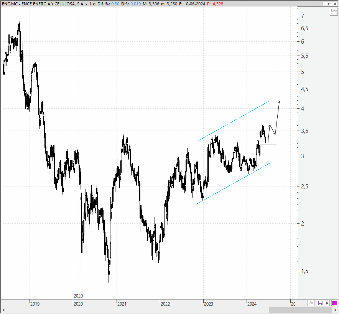The height and width of the screenshot is (314, 339).
Task: Click the 5,5 price axis label
Action: pos(304,56)
